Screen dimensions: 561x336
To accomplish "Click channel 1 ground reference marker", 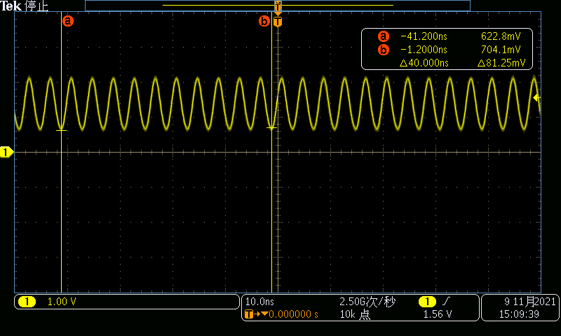I will pyautogui.click(x=7, y=152).
